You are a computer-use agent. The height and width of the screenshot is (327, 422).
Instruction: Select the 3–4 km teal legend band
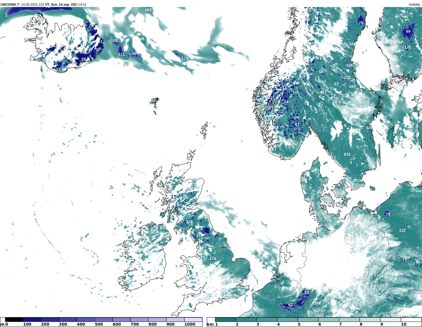[x=267, y=319]
